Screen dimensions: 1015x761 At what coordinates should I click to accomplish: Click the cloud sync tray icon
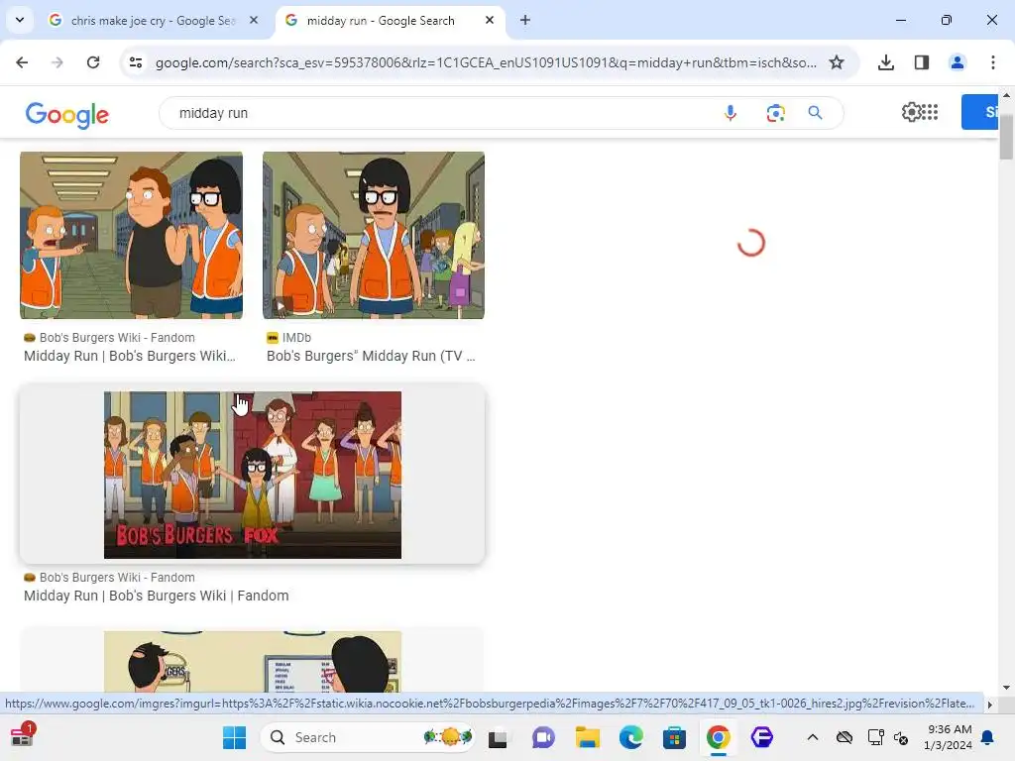pyautogui.click(x=845, y=737)
